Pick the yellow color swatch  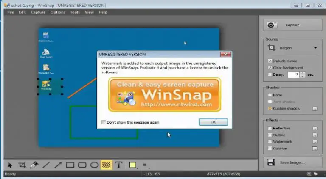(x=132, y=165)
